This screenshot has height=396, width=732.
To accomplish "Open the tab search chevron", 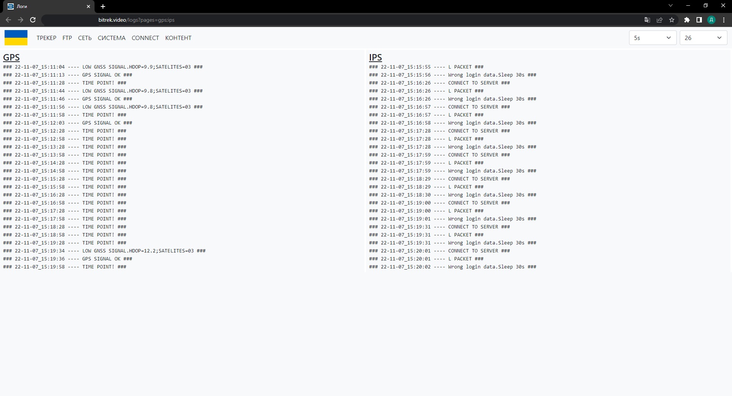I will pos(671,6).
